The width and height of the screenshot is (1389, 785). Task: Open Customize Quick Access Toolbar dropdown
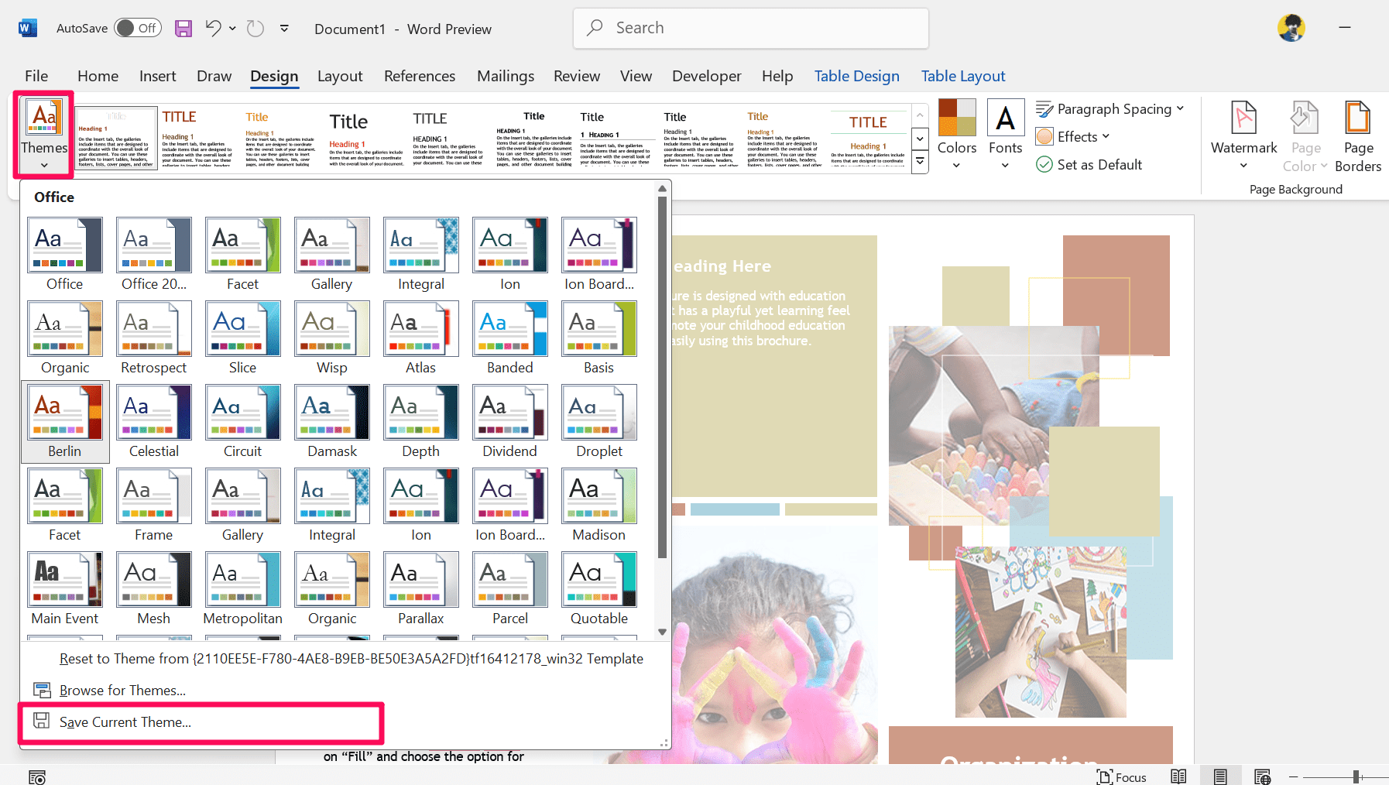(284, 29)
